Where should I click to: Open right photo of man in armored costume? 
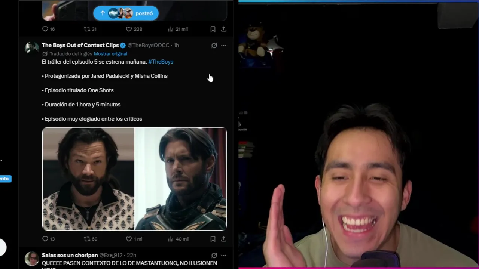[181, 179]
